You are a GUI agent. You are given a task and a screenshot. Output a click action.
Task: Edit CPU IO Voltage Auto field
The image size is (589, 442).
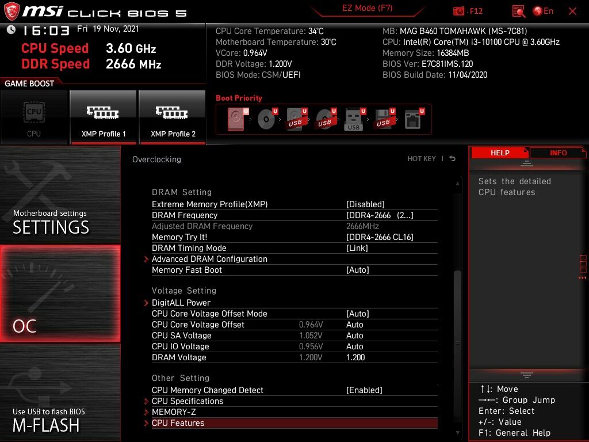point(354,346)
